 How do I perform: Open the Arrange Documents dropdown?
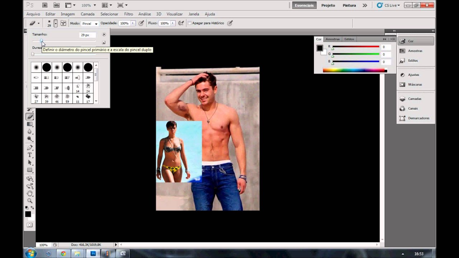pyautogui.click(x=107, y=5)
